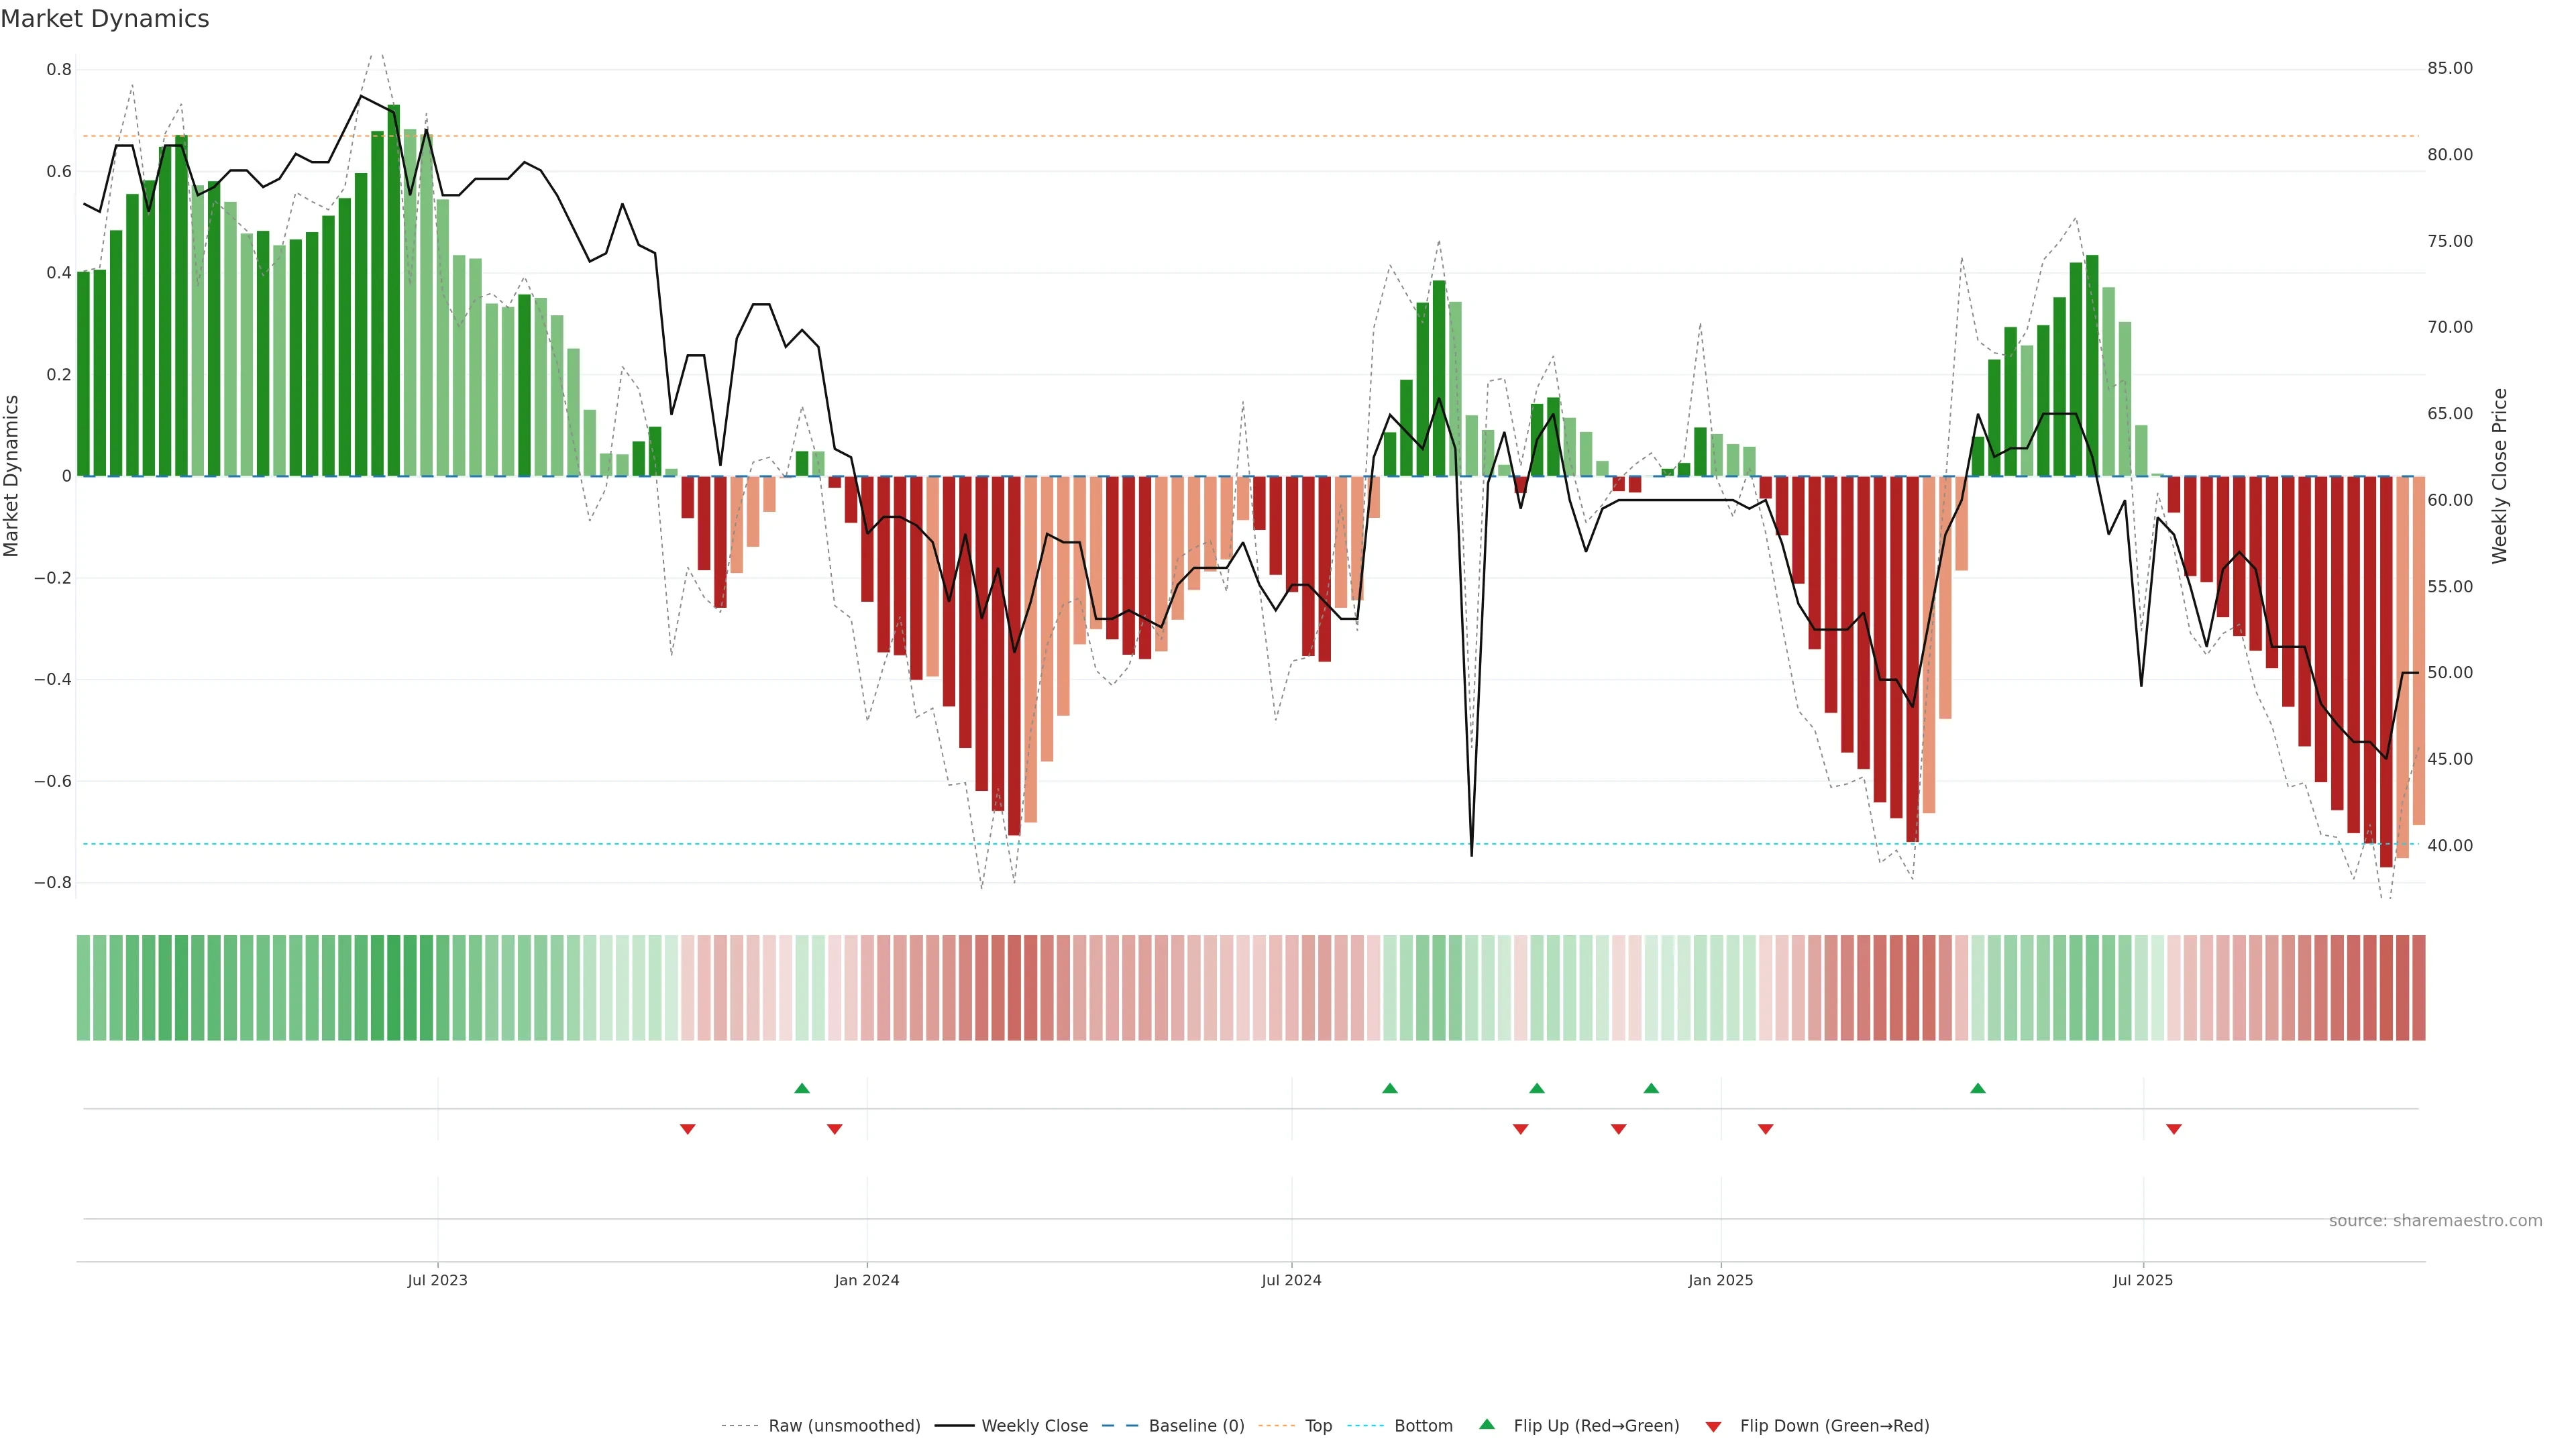Click the earliest red flip-down triangle marker
Image resolution: width=2576 pixels, height=1449 pixels.
687,1129
